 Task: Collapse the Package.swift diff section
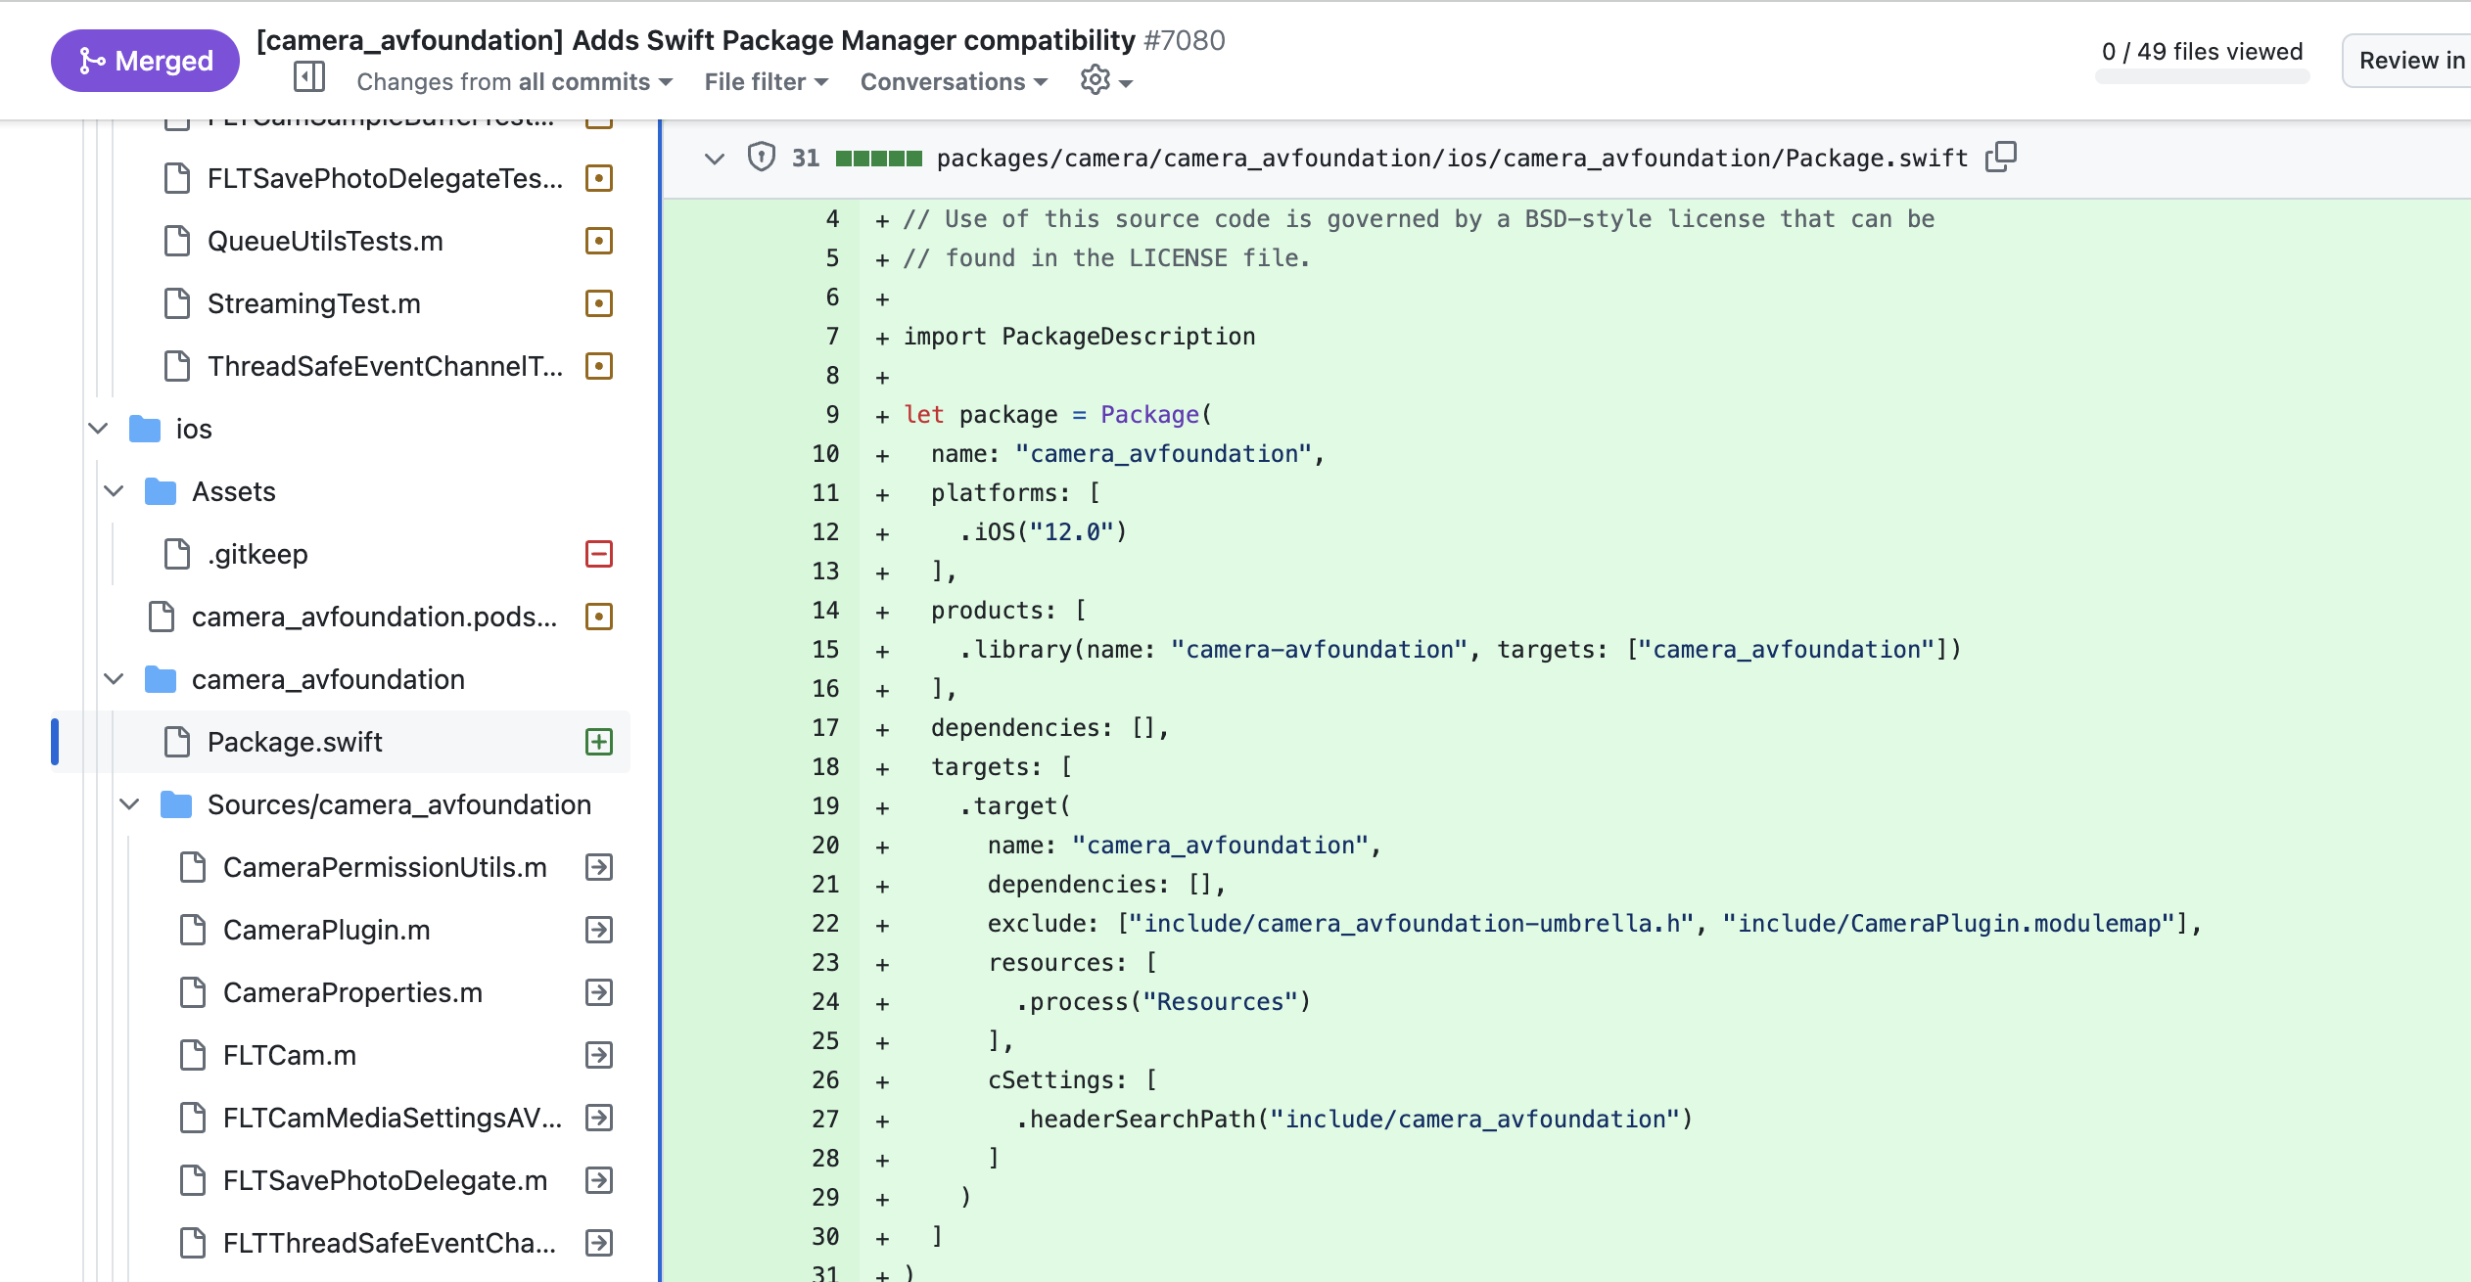[x=715, y=158]
